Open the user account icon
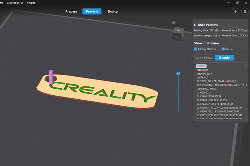Viewport: 250px width, 166px height. [245, 11]
